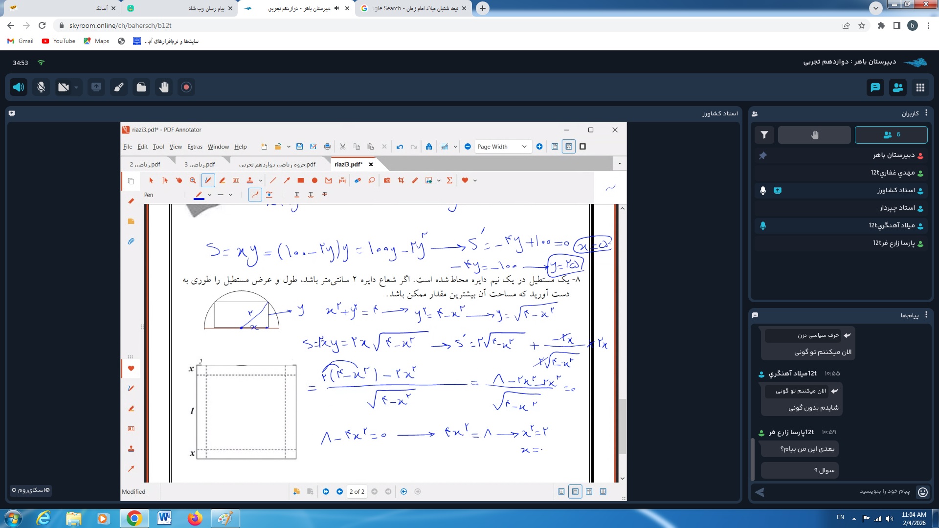
Task: Select the 6 users count tab
Action: coord(891,135)
